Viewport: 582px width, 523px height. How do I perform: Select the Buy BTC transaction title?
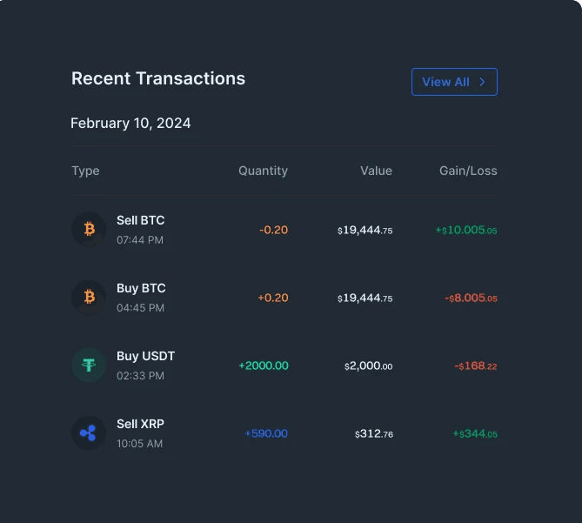coord(141,288)
